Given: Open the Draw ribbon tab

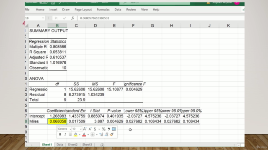Looking at the screenshot, I should point(66,10).
